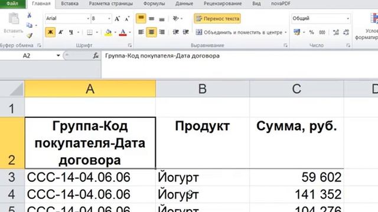
Task: Select column A header
Action: 90,89
